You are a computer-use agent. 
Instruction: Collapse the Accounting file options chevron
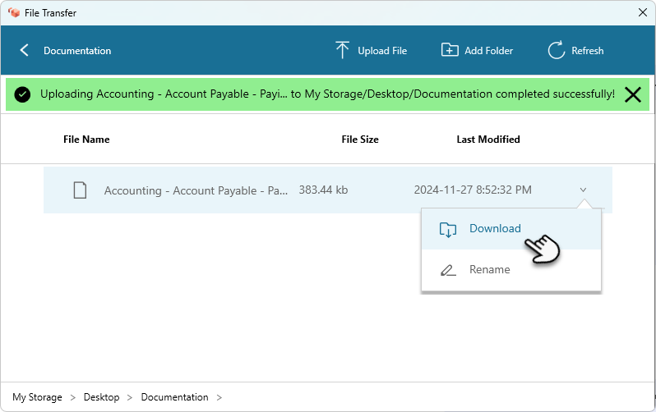pos(583,190)
